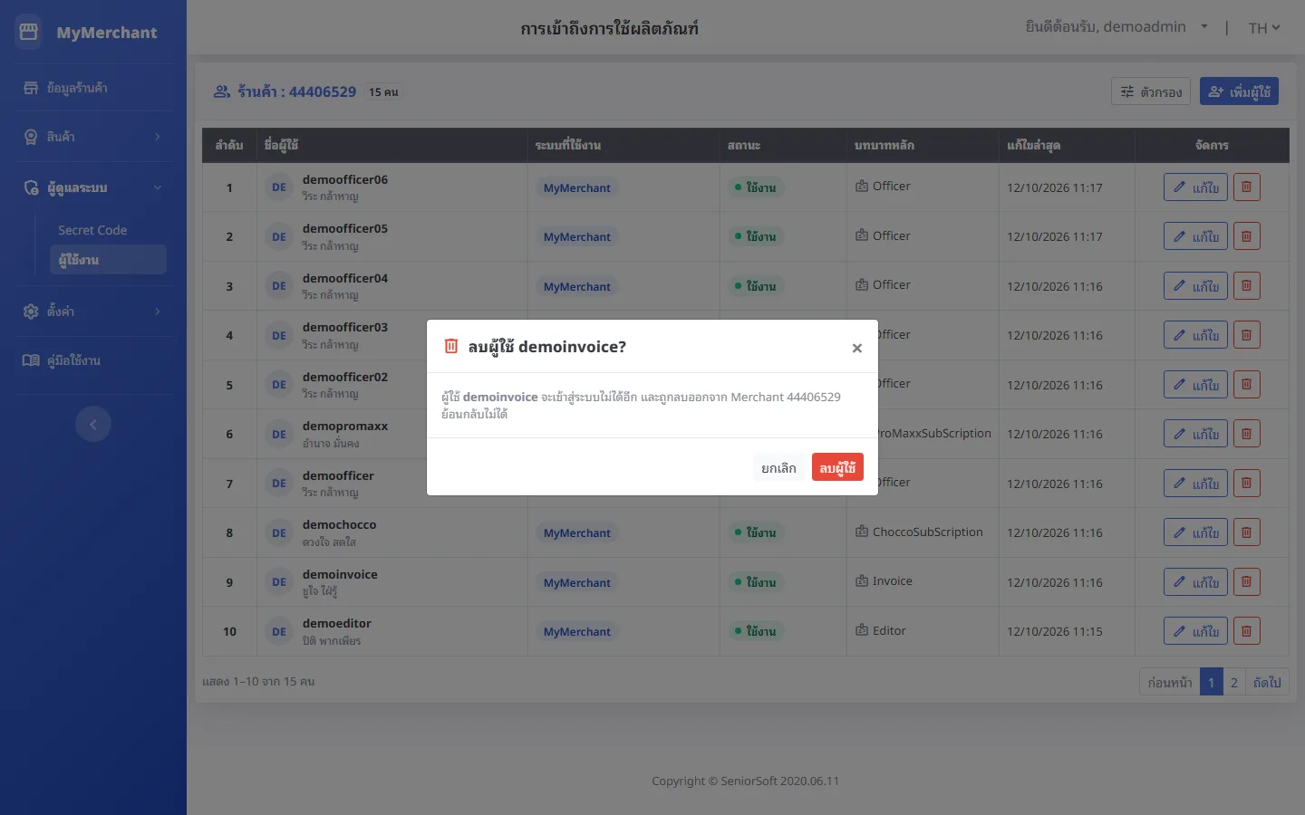The width and height of the screenshot is (1305, 815).
Task: Open the TH language selector
Action: pyautogui.click(x=1264, y=28)
